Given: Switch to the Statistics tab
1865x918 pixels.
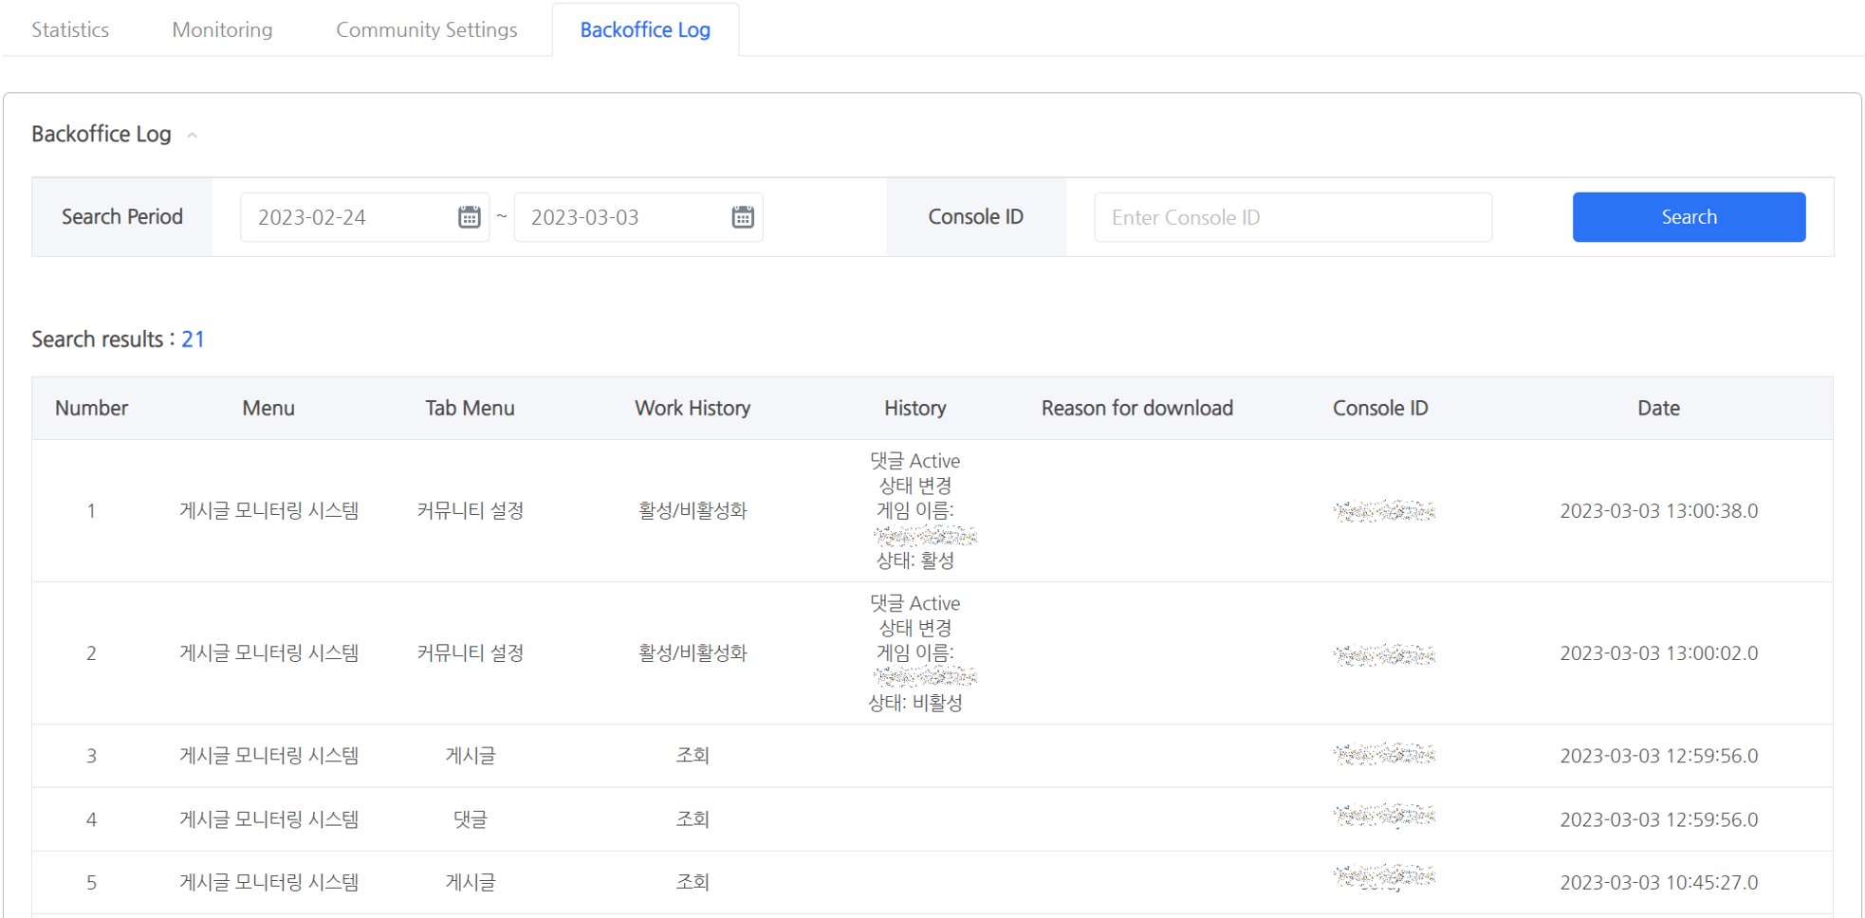Looking at the screenshot, I should pyautogui.click(x=70, y=29).
